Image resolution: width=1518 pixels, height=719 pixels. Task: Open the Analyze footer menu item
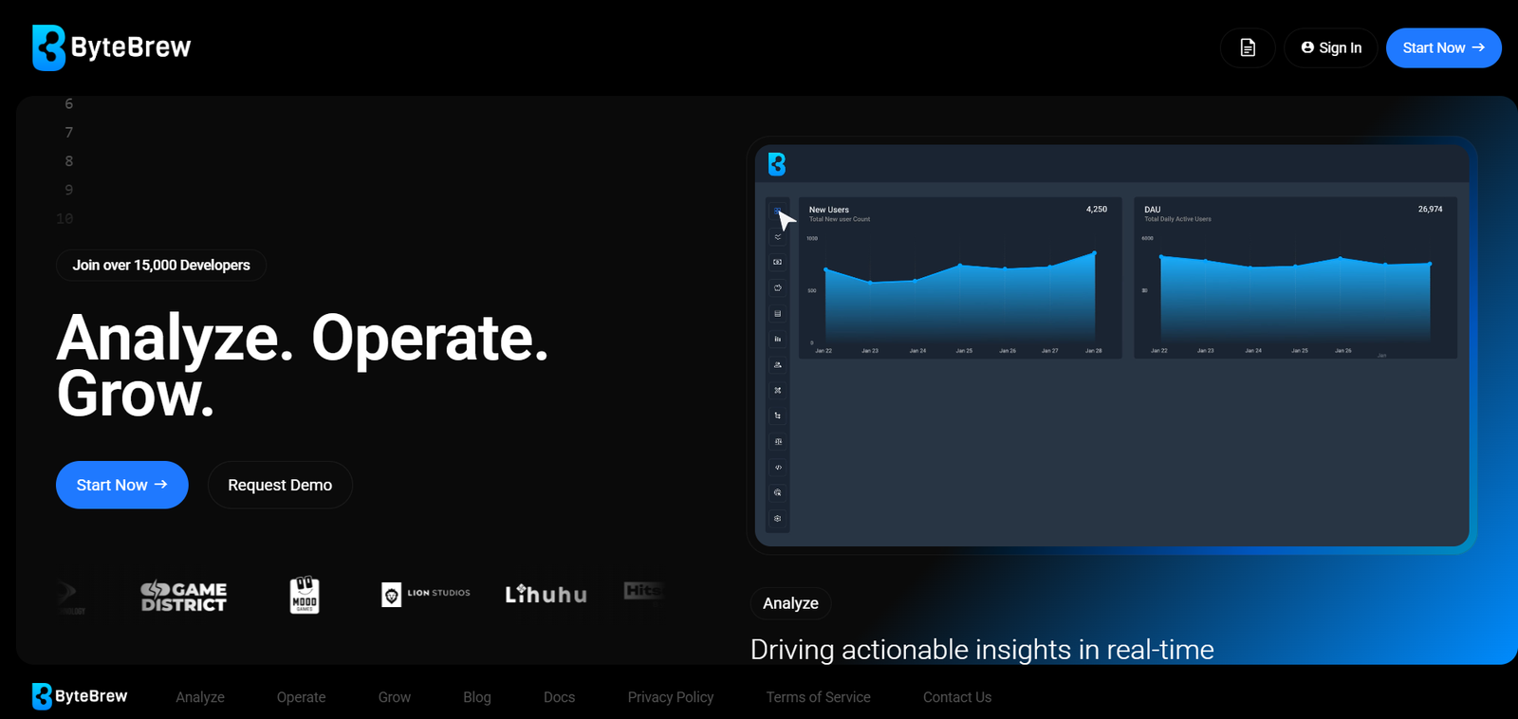point(200,697)
